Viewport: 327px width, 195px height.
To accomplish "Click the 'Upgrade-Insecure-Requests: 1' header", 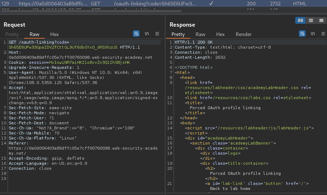I will (44, 67).
